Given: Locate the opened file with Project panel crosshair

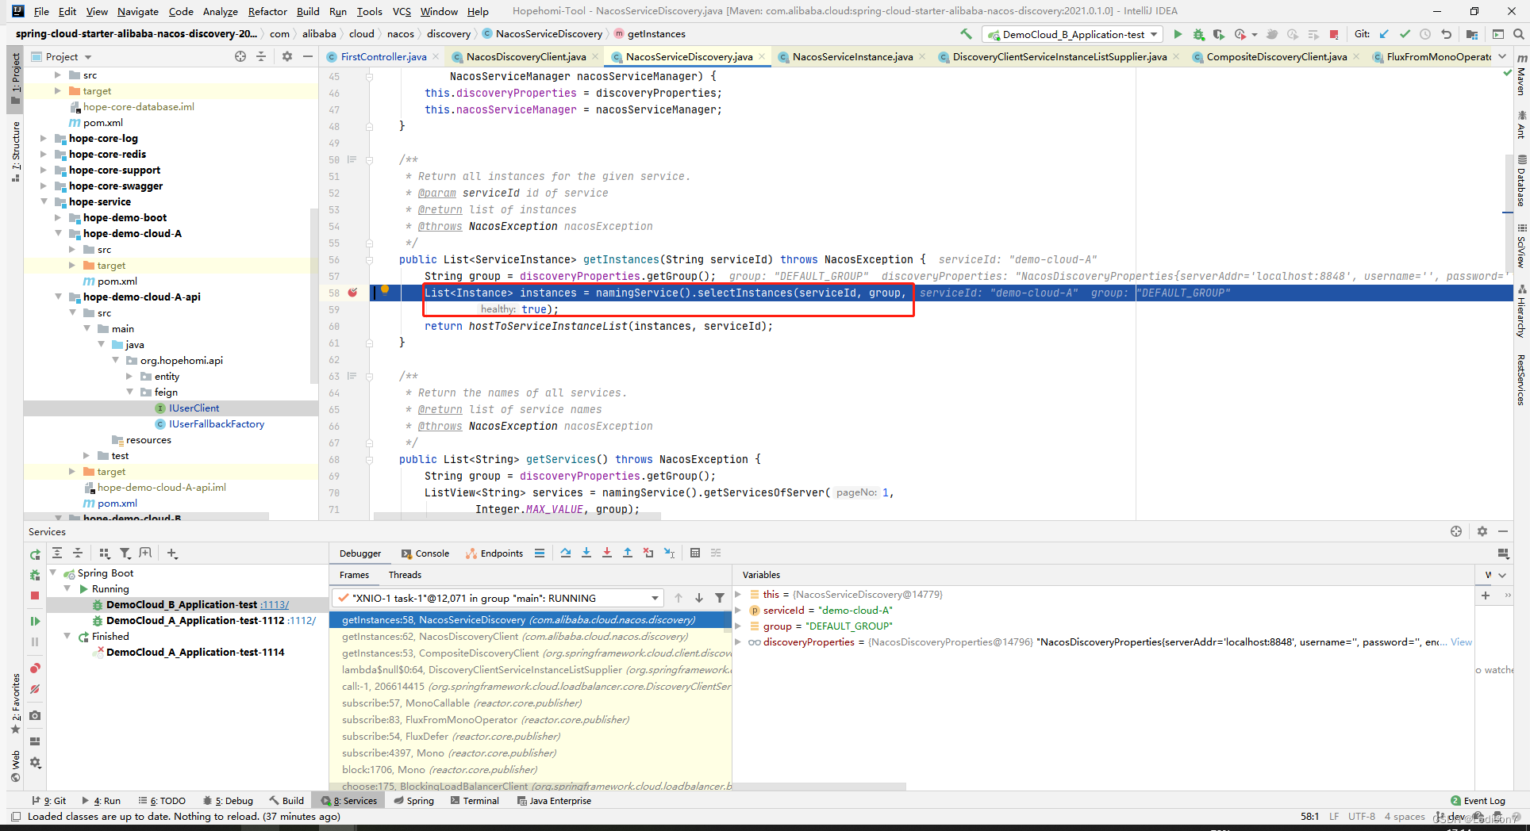Looking at the screenshot, I should [x=240, y=56].
